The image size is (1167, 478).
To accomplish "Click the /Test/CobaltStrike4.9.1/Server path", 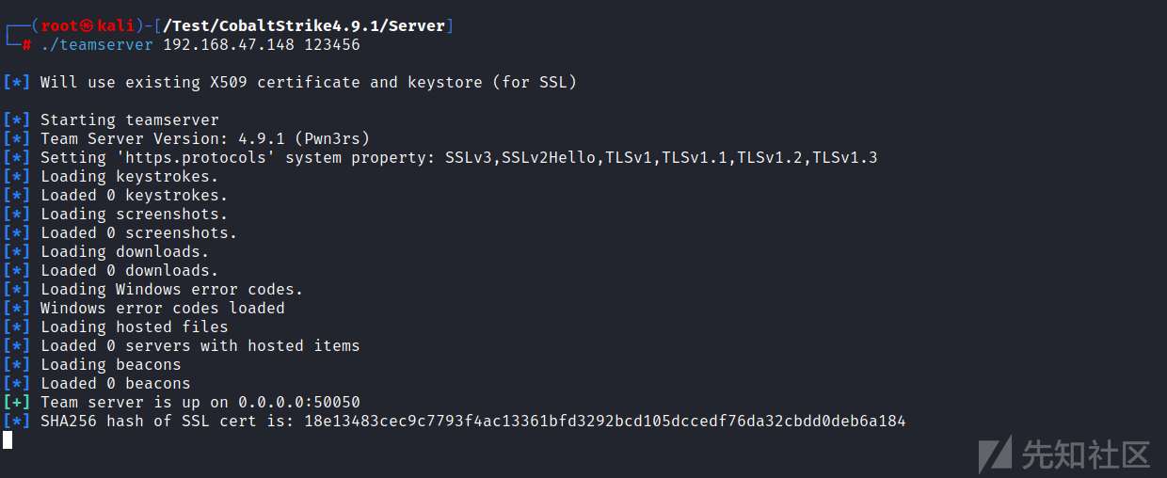I will [304, 26].
